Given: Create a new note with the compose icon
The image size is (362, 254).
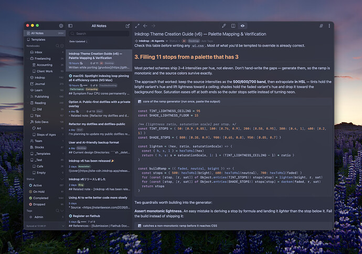Looking at the screenshot, I should click(x=127, y=26).
